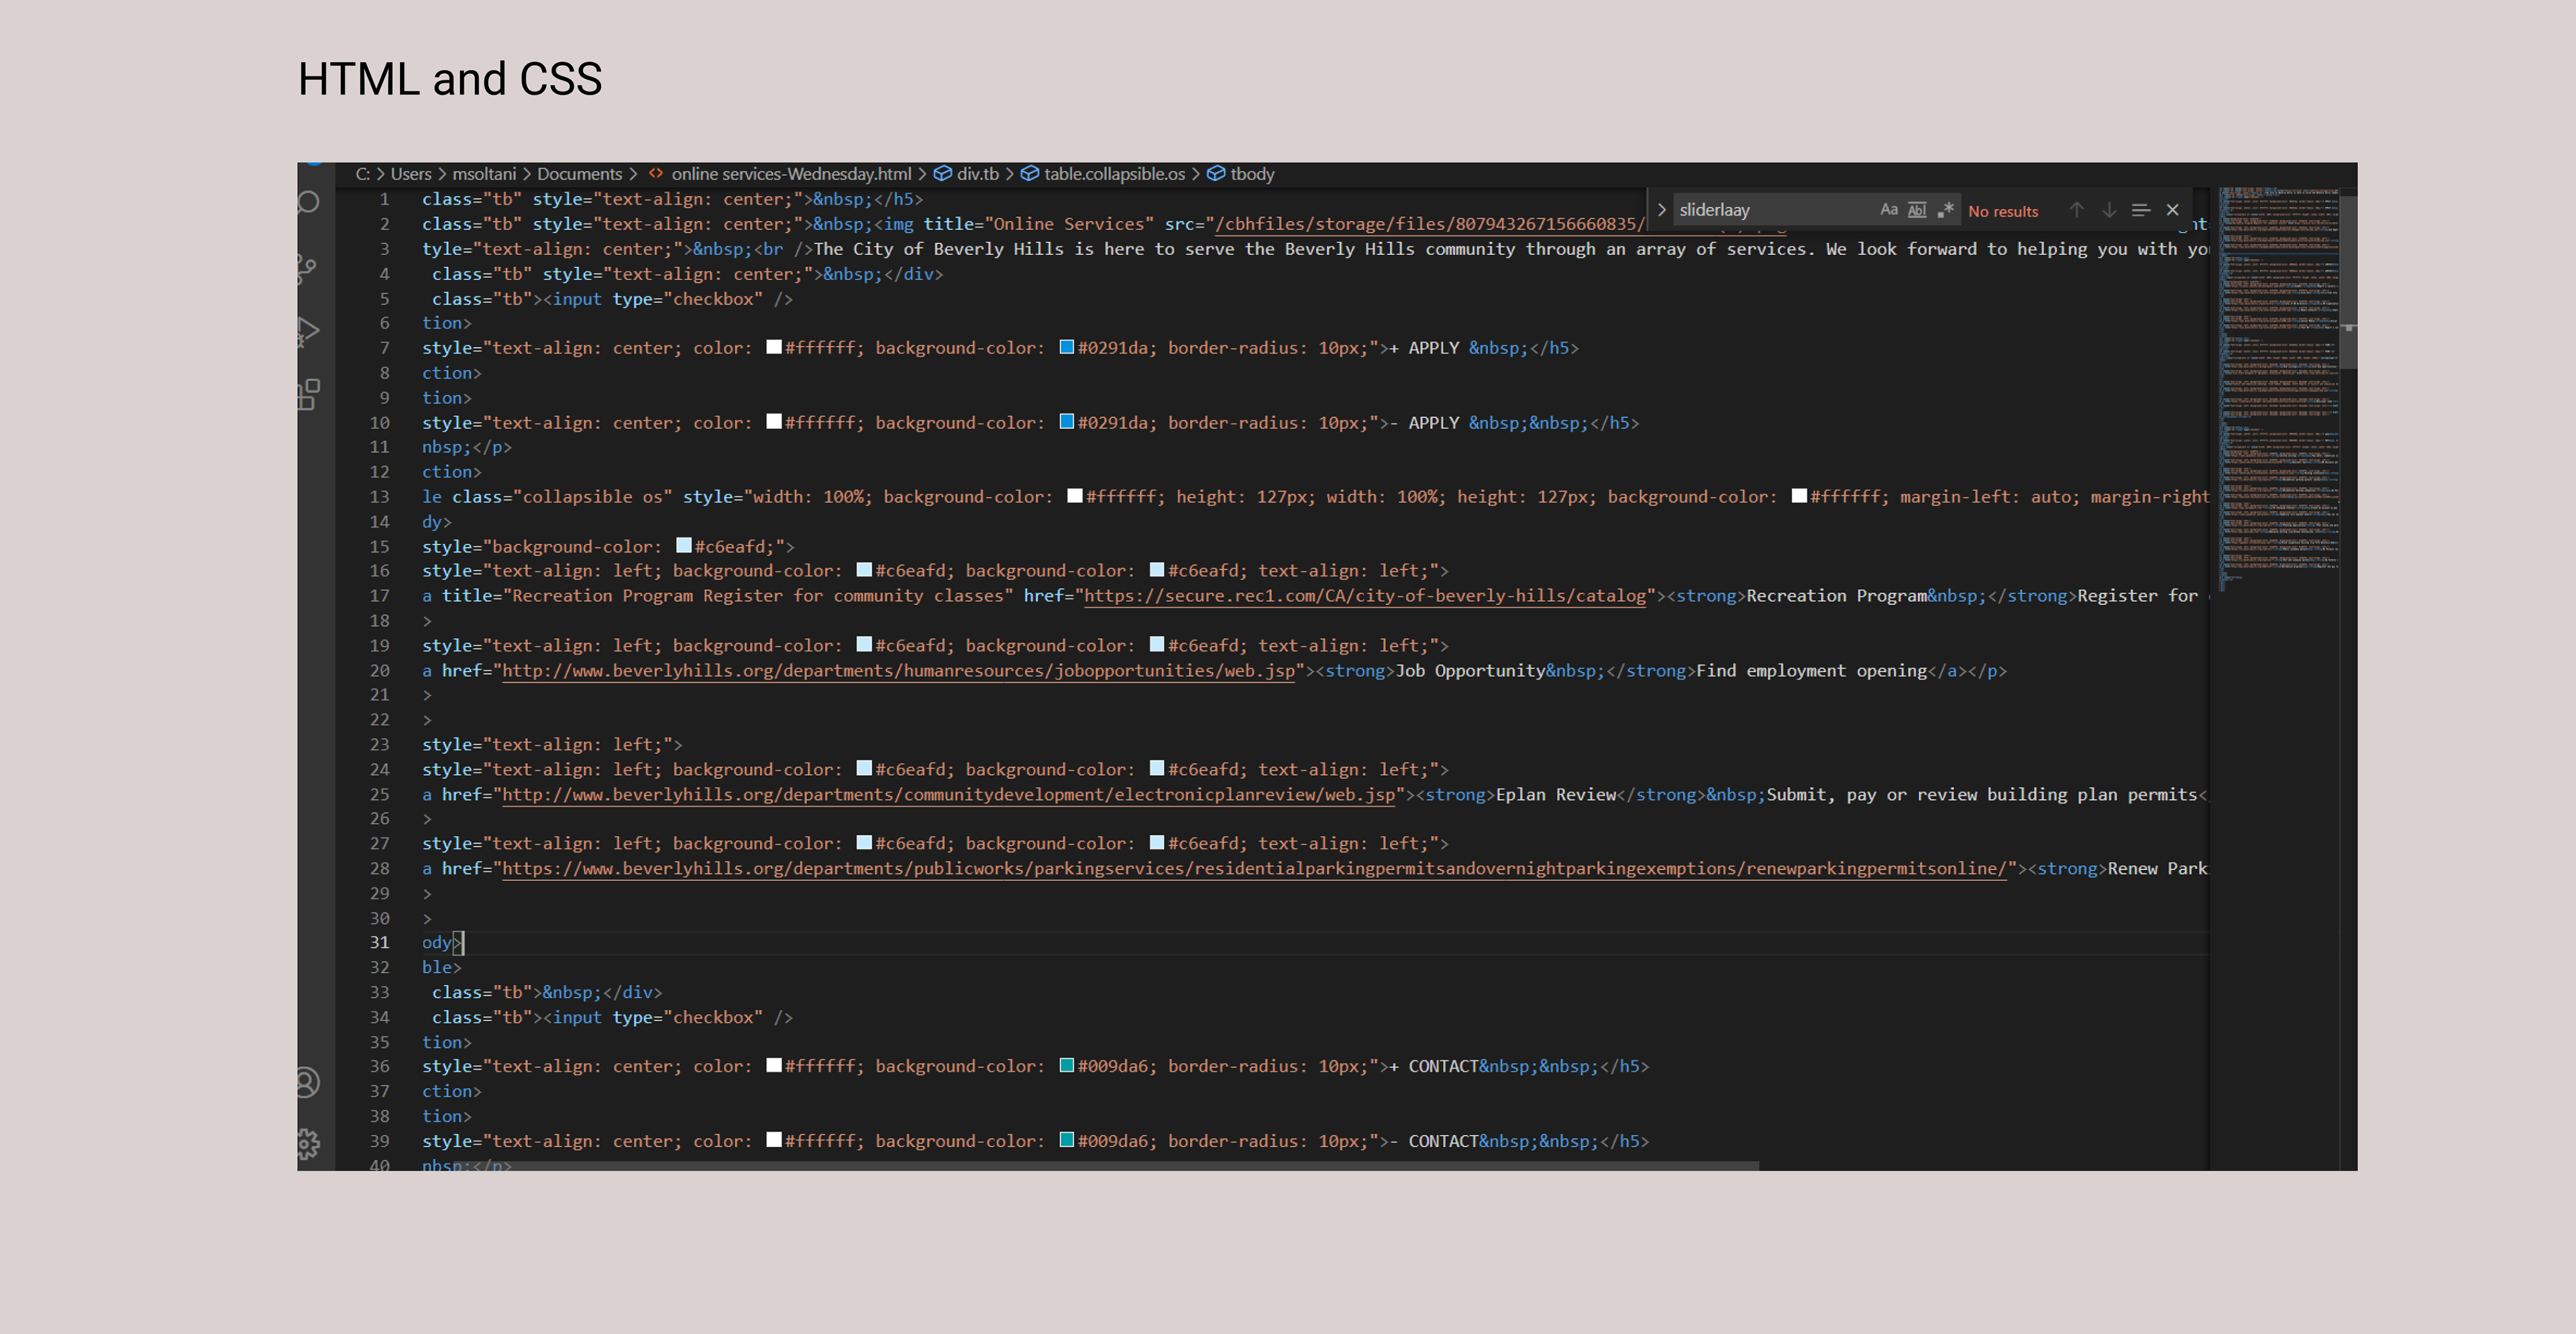Click 'Job Opportunity' text on line 20
The image size is (2576, 1334).
pos(1470,671)
